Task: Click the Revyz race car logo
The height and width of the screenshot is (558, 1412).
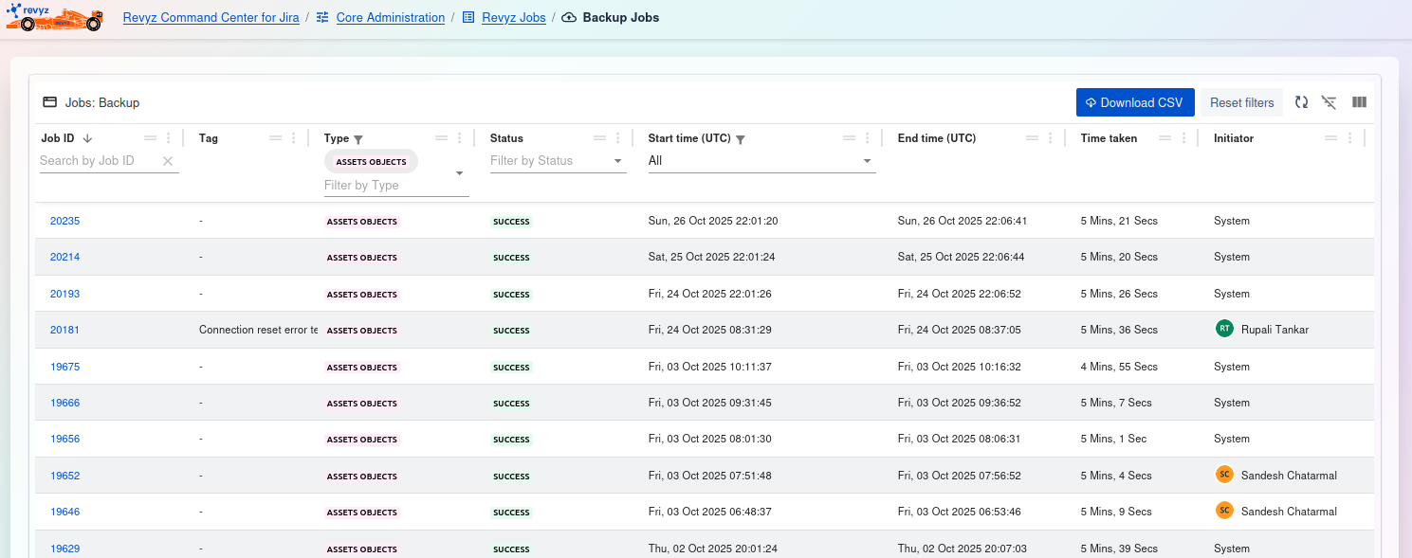Action: click(55, 17)
